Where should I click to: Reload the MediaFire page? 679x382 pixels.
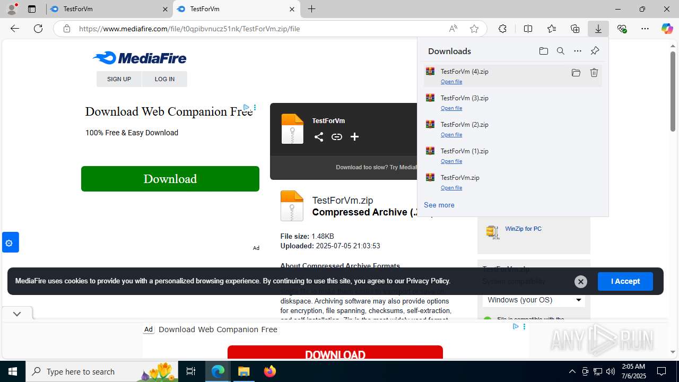pyautogui.click(x=38, y=29)
